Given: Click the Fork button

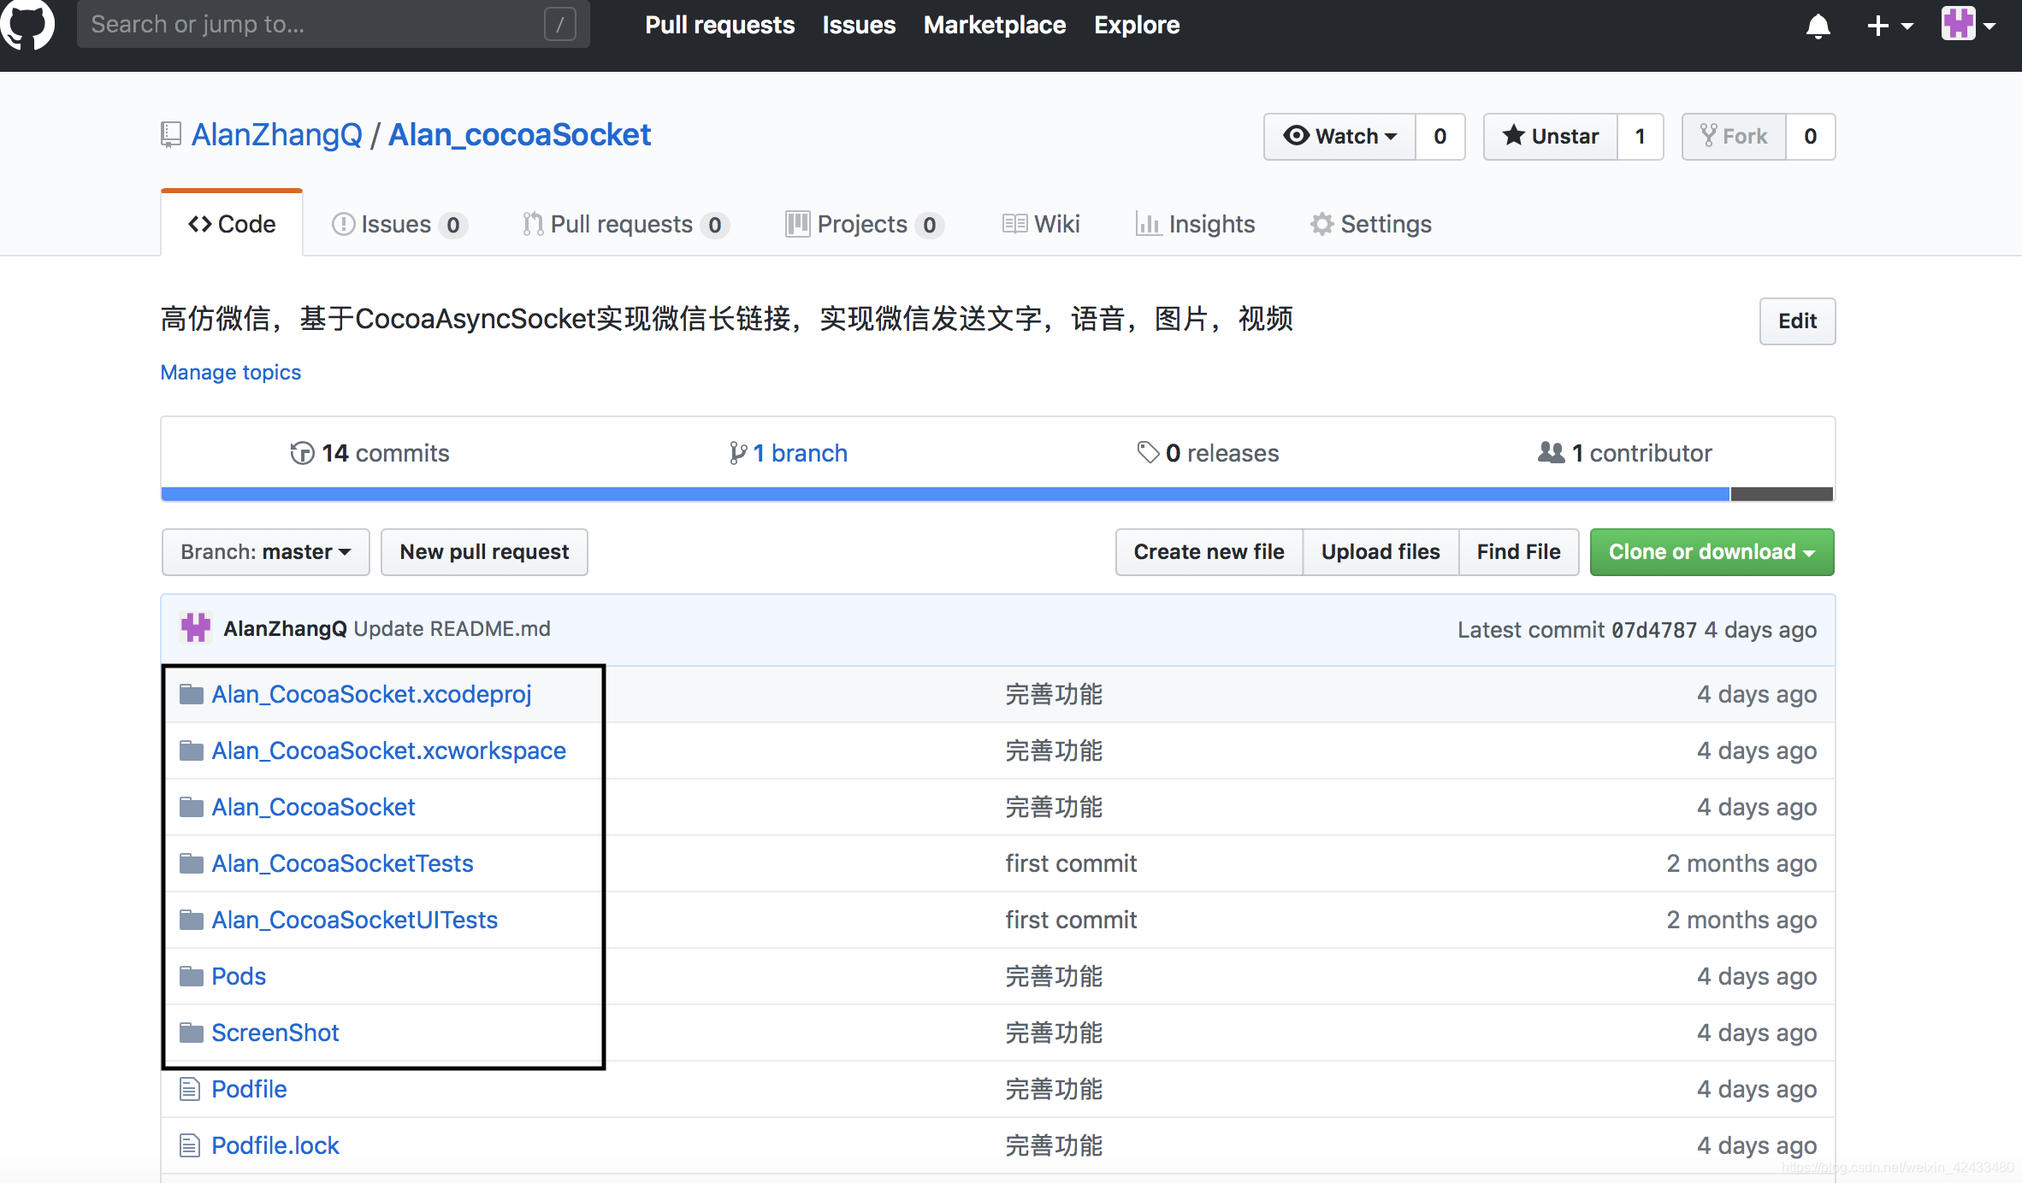Looking at the screenshot, I should click(1734, 136).
